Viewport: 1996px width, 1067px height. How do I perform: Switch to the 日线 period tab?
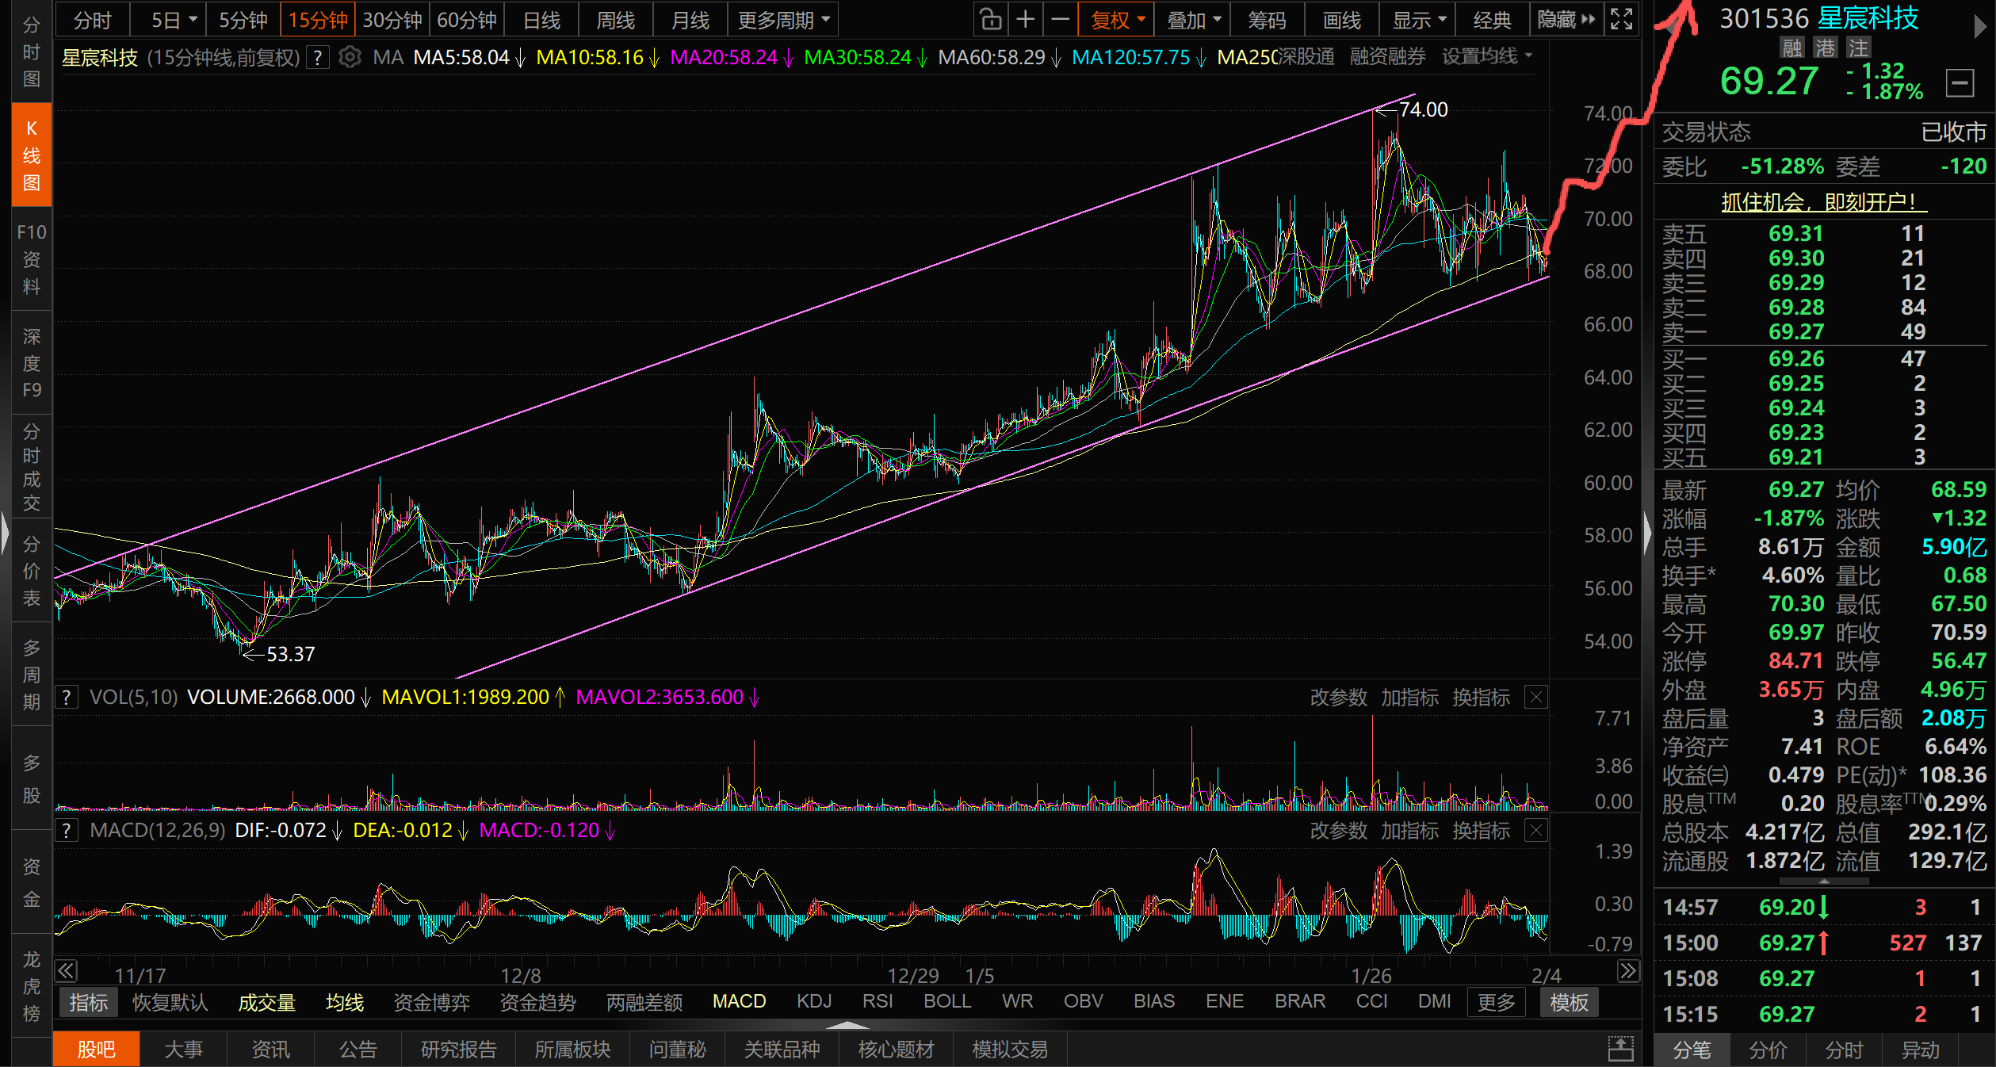[x=541, y=20]
